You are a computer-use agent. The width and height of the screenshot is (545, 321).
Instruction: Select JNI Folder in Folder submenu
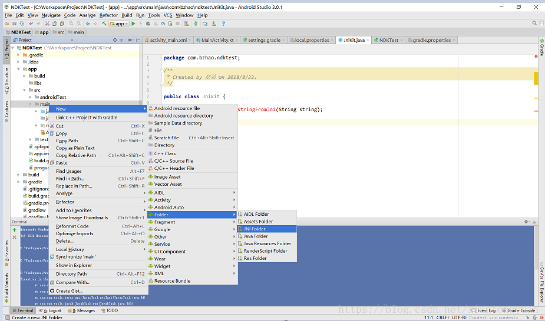(266, 229)
